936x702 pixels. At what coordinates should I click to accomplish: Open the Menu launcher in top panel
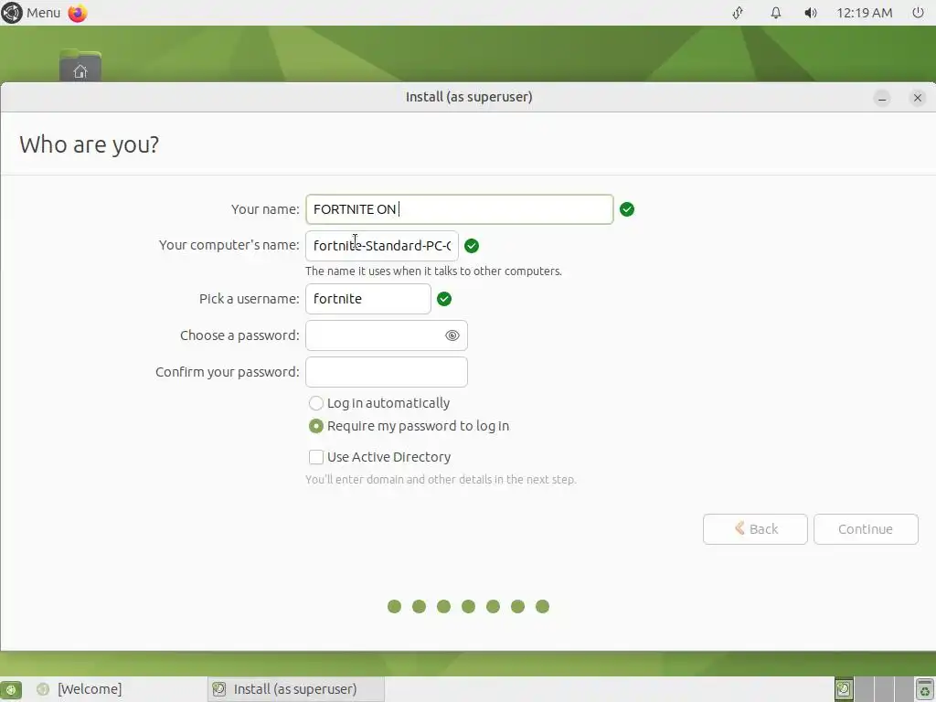point(31,13)
